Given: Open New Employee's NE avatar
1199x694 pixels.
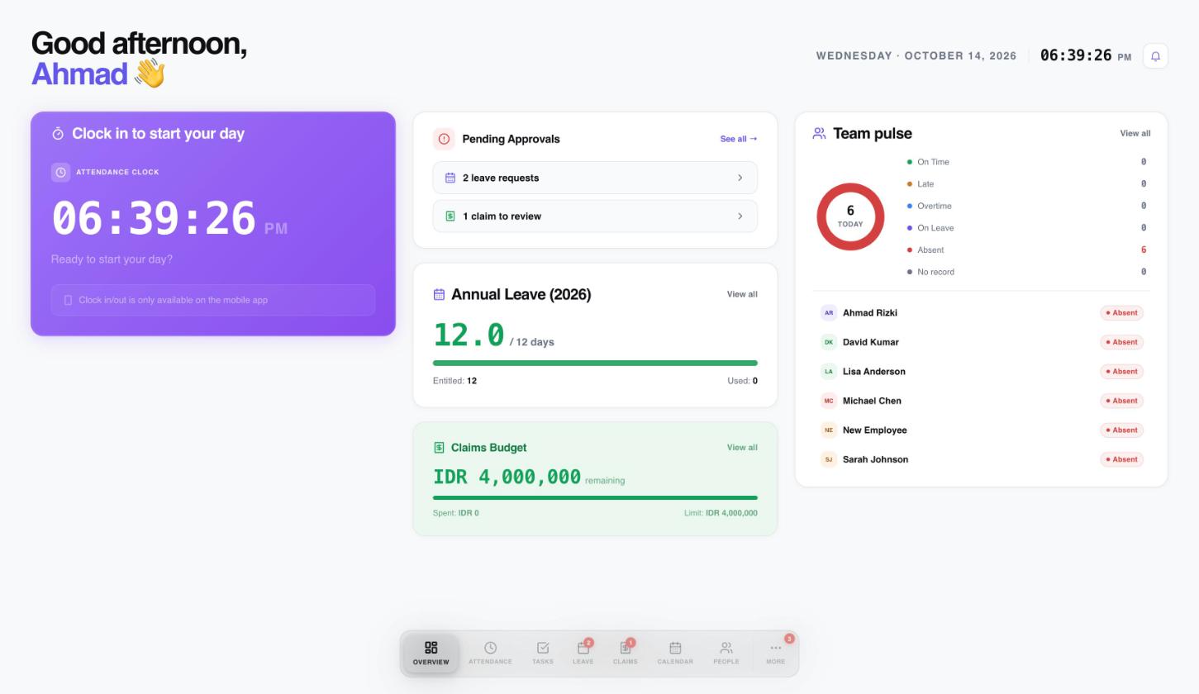Looking at the screenshot, I should [829, 430].
